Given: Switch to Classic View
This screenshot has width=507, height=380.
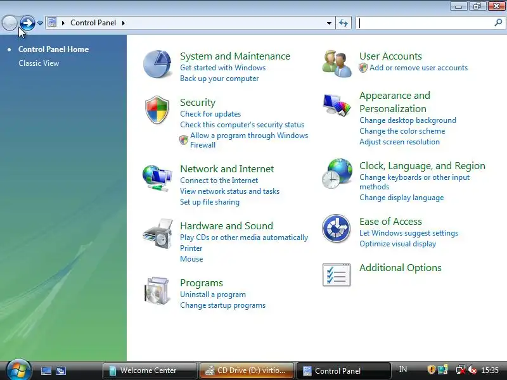Looking at the screenshot, I should (39, 63).
